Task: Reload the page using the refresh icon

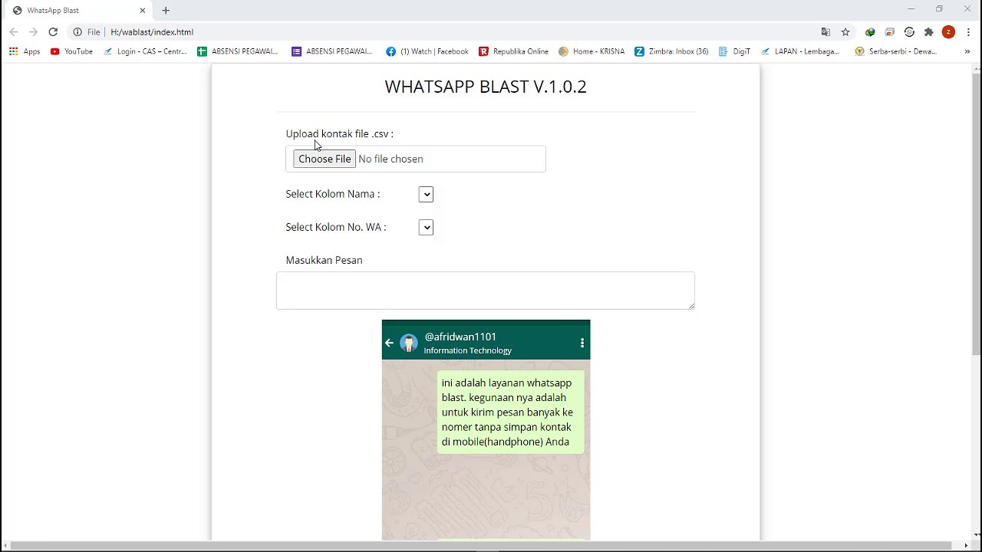Action: pos(53,32)
